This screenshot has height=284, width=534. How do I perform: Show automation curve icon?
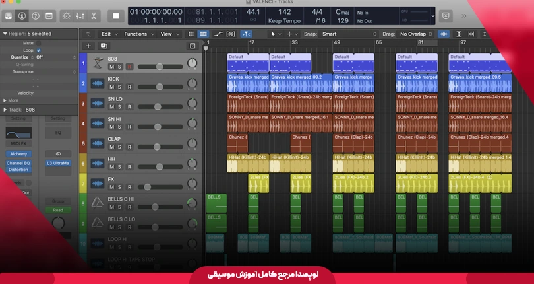218,34
